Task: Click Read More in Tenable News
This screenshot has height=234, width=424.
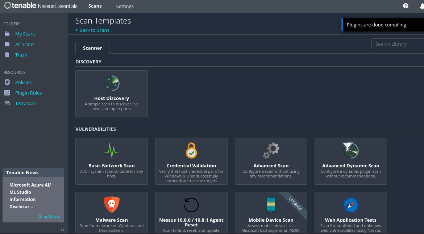Action: click(50, 217)
